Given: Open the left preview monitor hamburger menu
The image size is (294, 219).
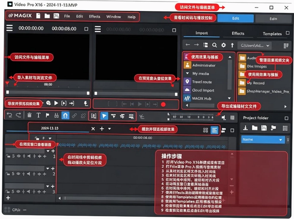Looking at the screenshot, I should pyautogui.click(x=10, y=28).
